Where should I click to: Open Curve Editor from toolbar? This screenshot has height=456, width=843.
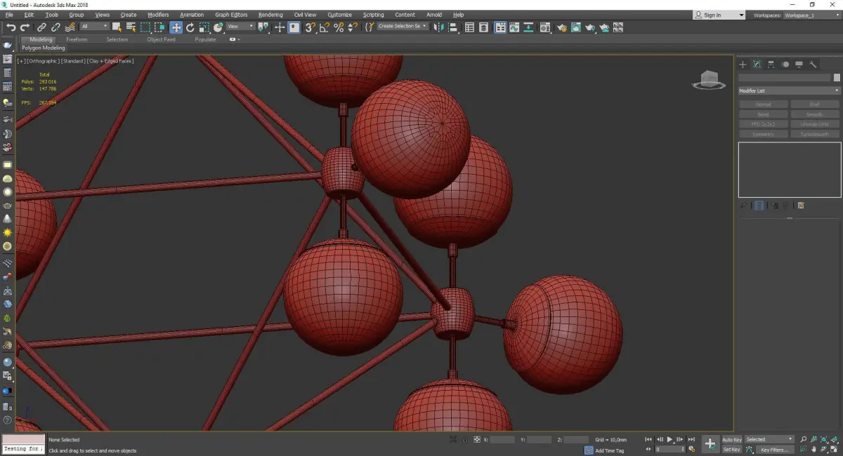coord(514,27)
